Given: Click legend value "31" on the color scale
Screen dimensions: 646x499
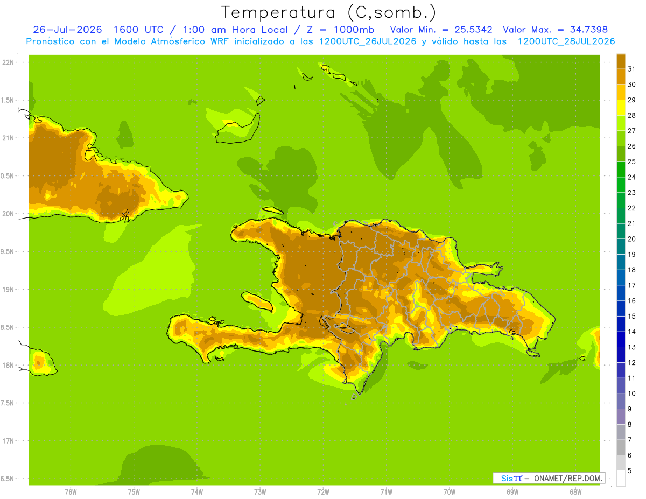Looking at the screenshot, I should coord(632,69).
